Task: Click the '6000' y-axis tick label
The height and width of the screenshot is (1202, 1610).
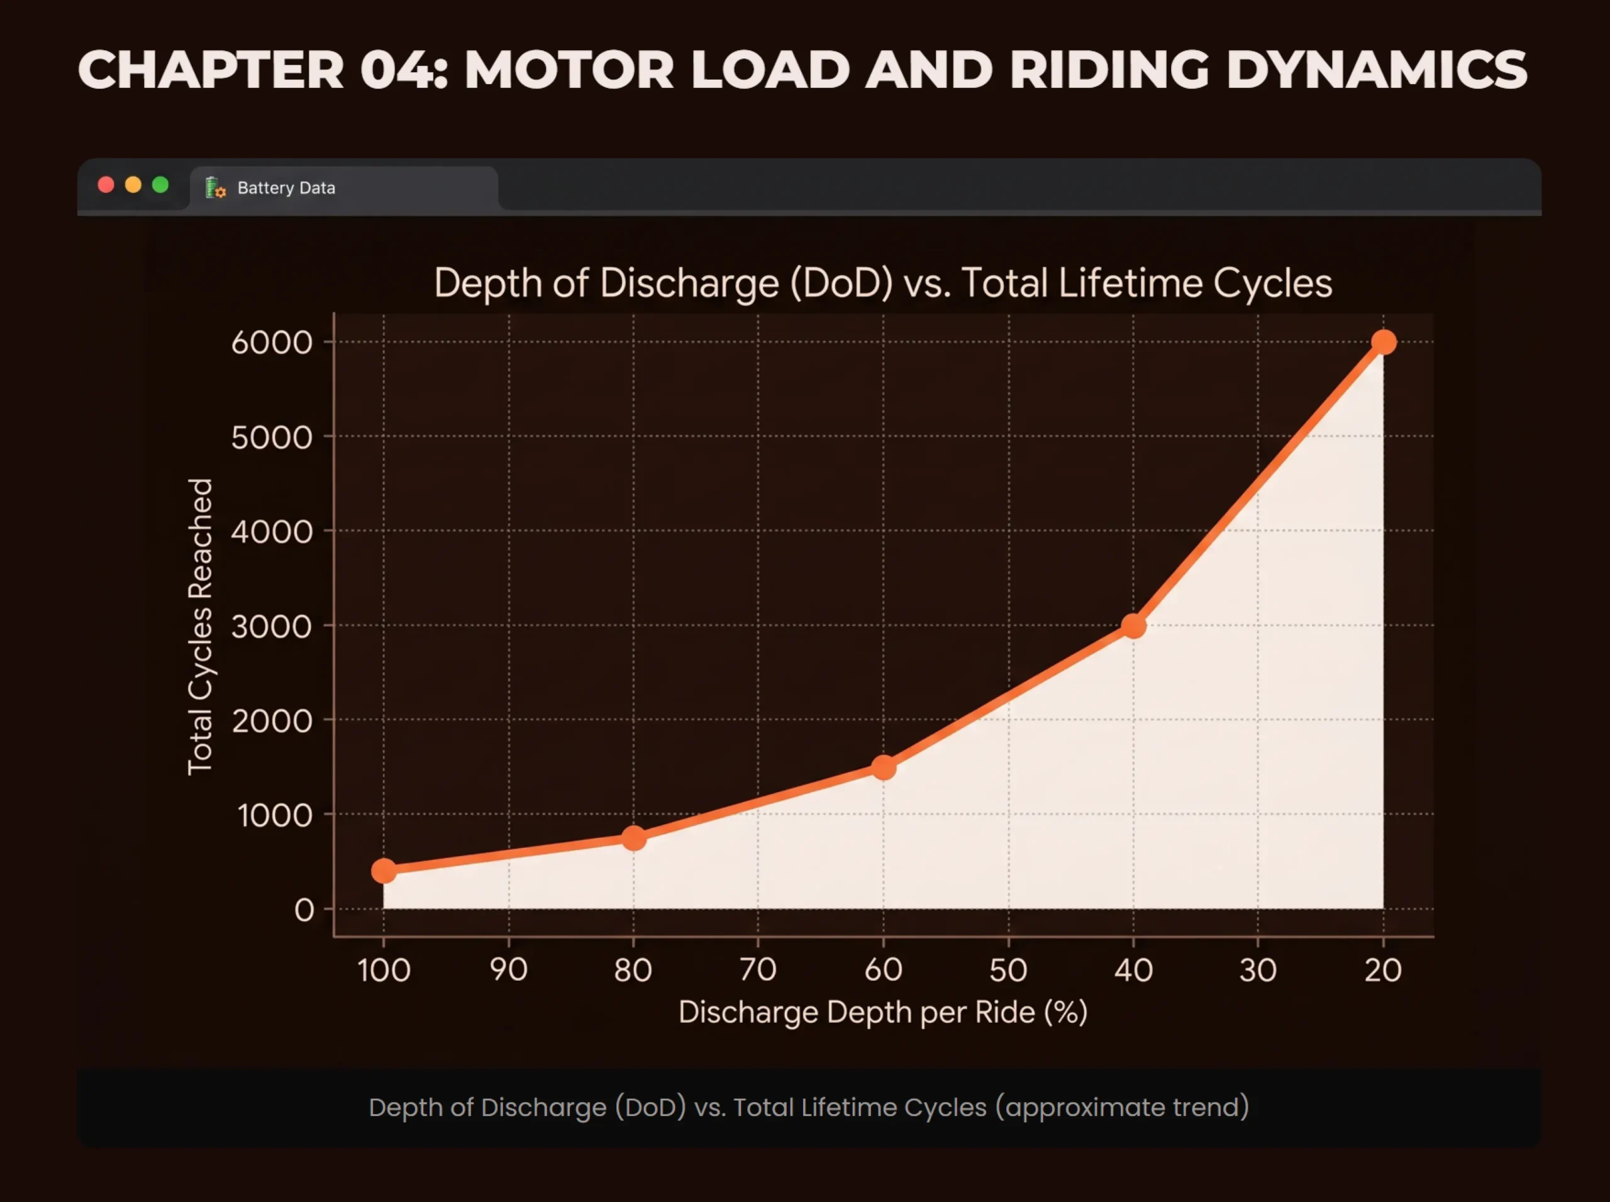Action: tap(272, 343)
